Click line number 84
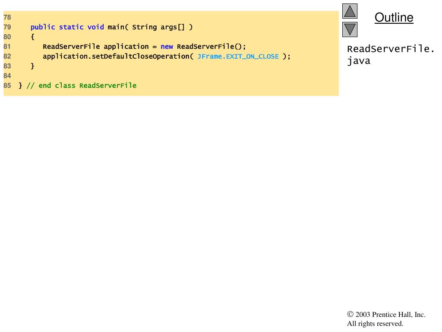442x332 pixels. point(7,76)
